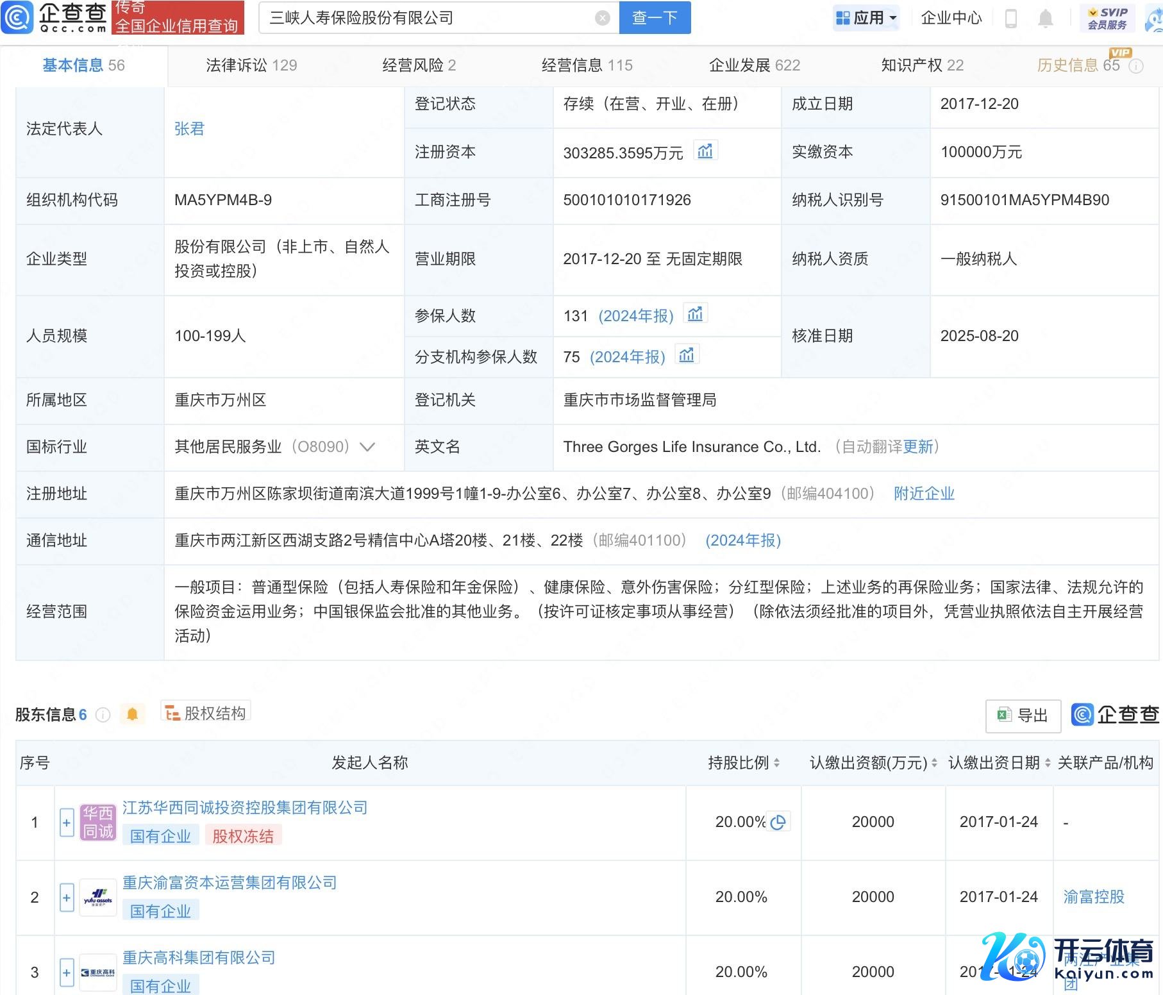Click the mobile phone icon in header
Image resolution: width=1163 pixels, height=995 pixels.
coord(1010,19)
